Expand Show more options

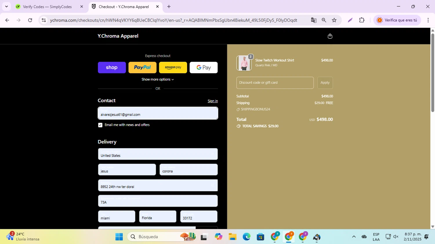158,79
